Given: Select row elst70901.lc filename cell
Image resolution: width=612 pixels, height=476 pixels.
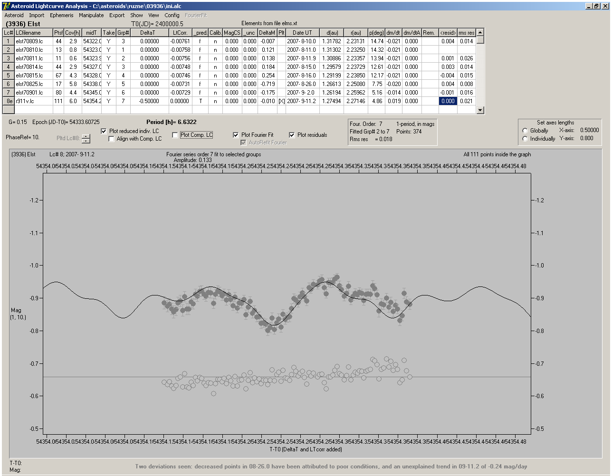Looking at the screenshot, I should tap(34, 93).
